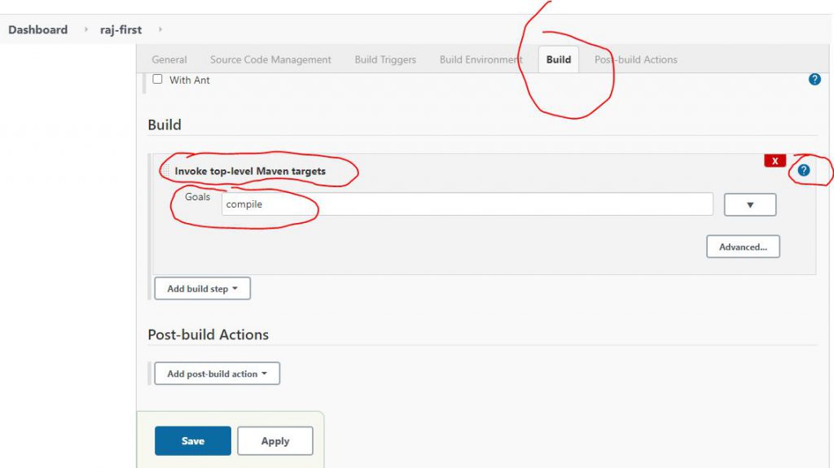Image resolution: width=834 pixels, height=468 pixels.
Task: Navigate to the Dashboard breadcrumb link
Action: pos(37,30)
